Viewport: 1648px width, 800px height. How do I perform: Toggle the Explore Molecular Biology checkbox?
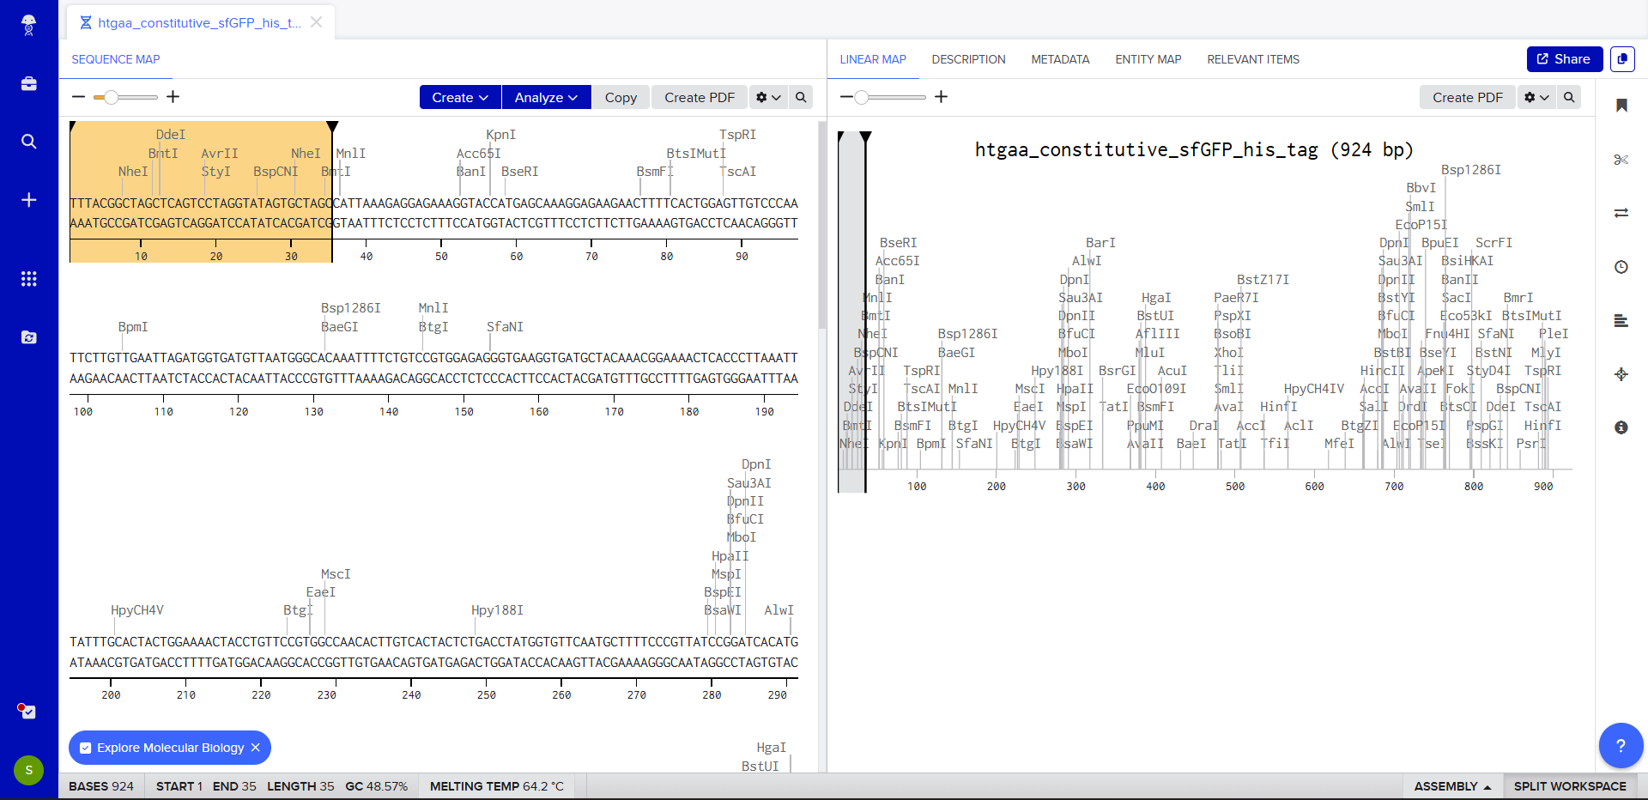pos(86,748)
